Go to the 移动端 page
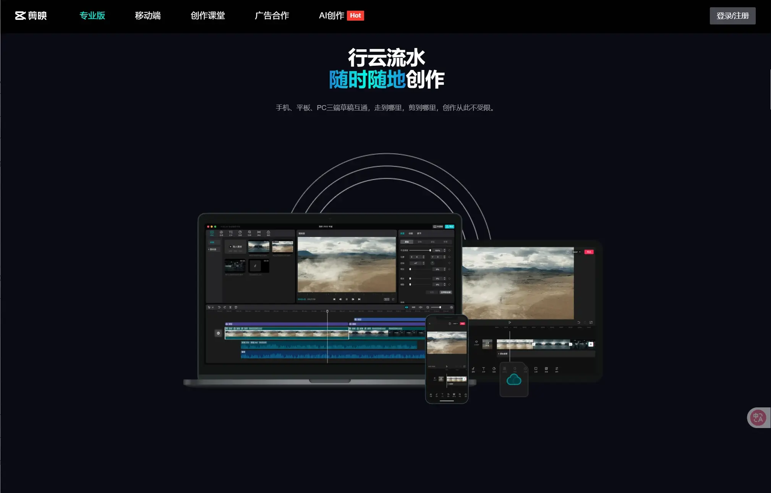This screenshot has height=493, width=771. pos(148,16)
